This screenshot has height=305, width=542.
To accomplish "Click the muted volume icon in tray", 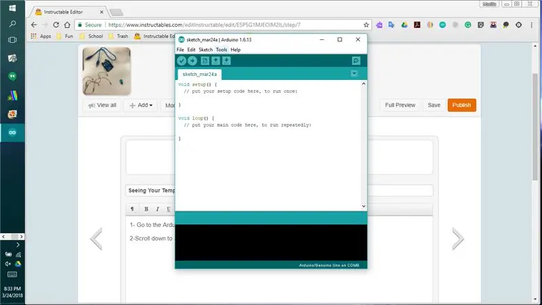I will (7, 264).
